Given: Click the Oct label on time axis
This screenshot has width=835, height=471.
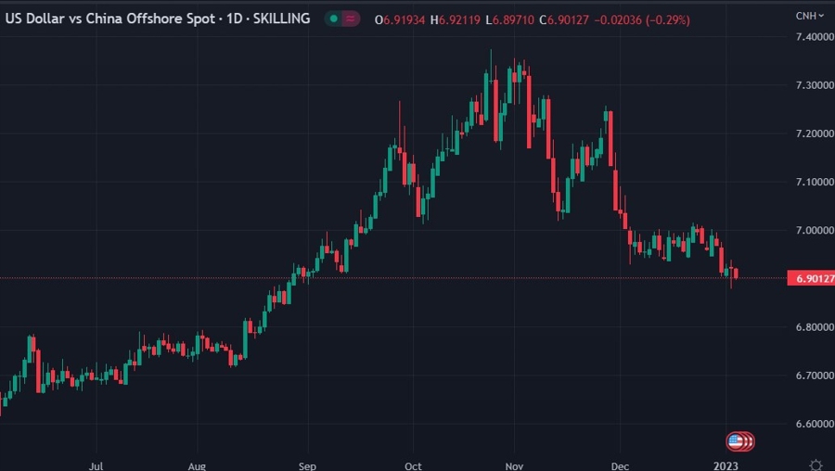Looking at the screenshot, I should (x=413, y=466).
